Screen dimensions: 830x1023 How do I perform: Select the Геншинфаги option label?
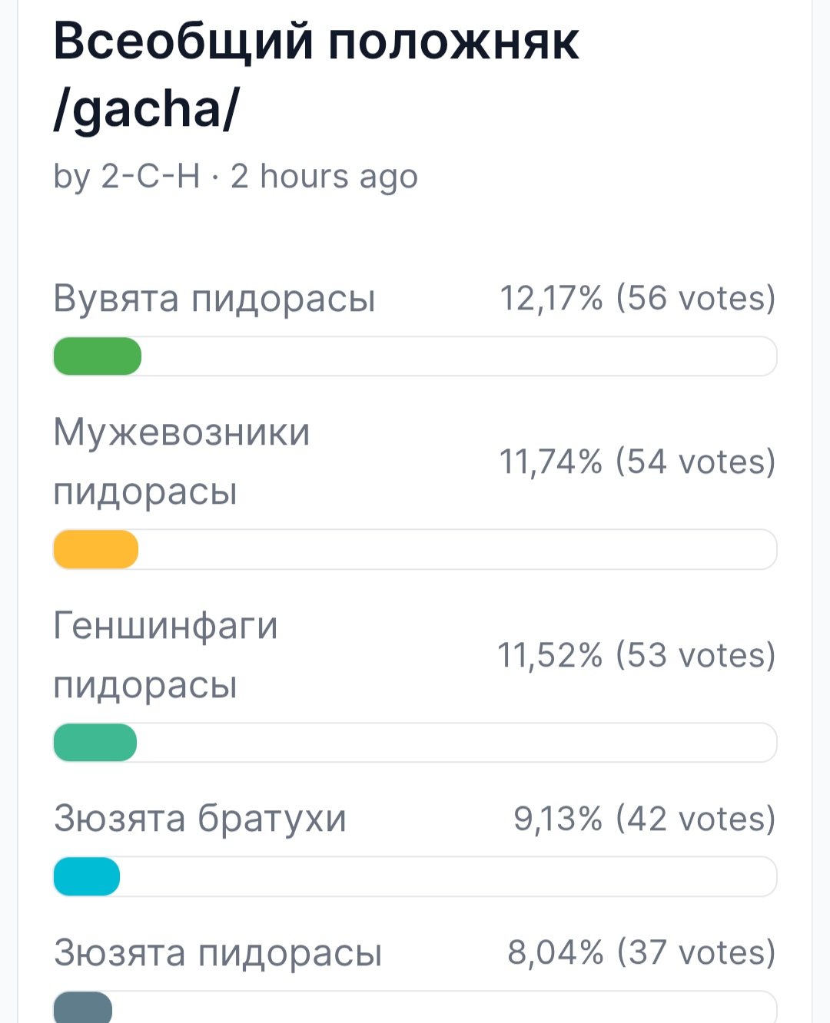[165, 655]
